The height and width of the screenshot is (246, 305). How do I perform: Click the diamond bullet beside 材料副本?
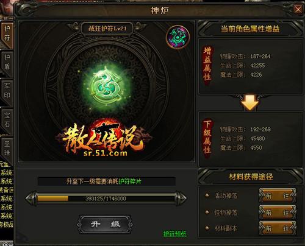pos(207,228)
